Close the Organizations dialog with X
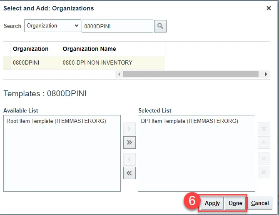Image resolution: width=279 pixels, height=215 pixels. click(269, 8)
